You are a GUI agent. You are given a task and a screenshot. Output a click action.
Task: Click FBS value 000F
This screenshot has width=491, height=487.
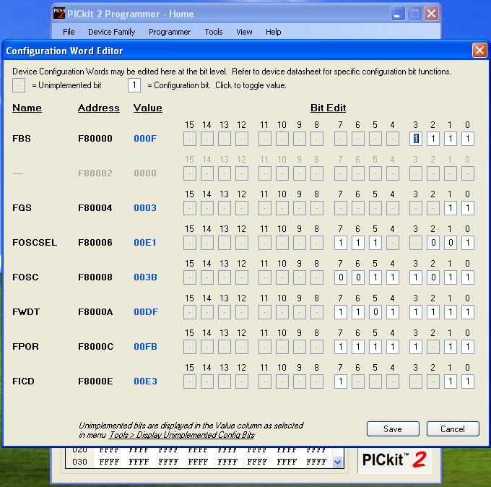pos(145,139)
